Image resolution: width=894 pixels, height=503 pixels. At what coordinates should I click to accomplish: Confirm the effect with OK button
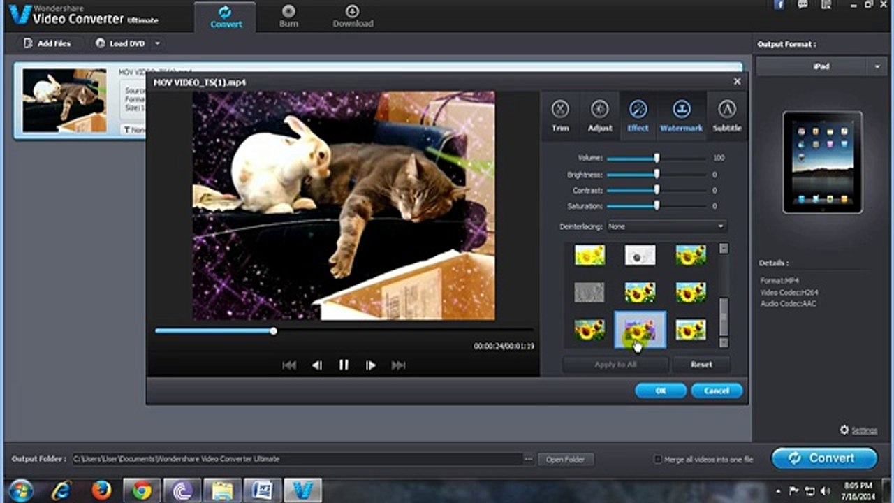coord(661,391)
